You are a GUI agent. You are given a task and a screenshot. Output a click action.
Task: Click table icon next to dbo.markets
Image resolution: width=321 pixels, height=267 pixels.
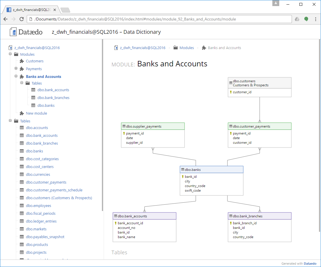pos(22,229)
